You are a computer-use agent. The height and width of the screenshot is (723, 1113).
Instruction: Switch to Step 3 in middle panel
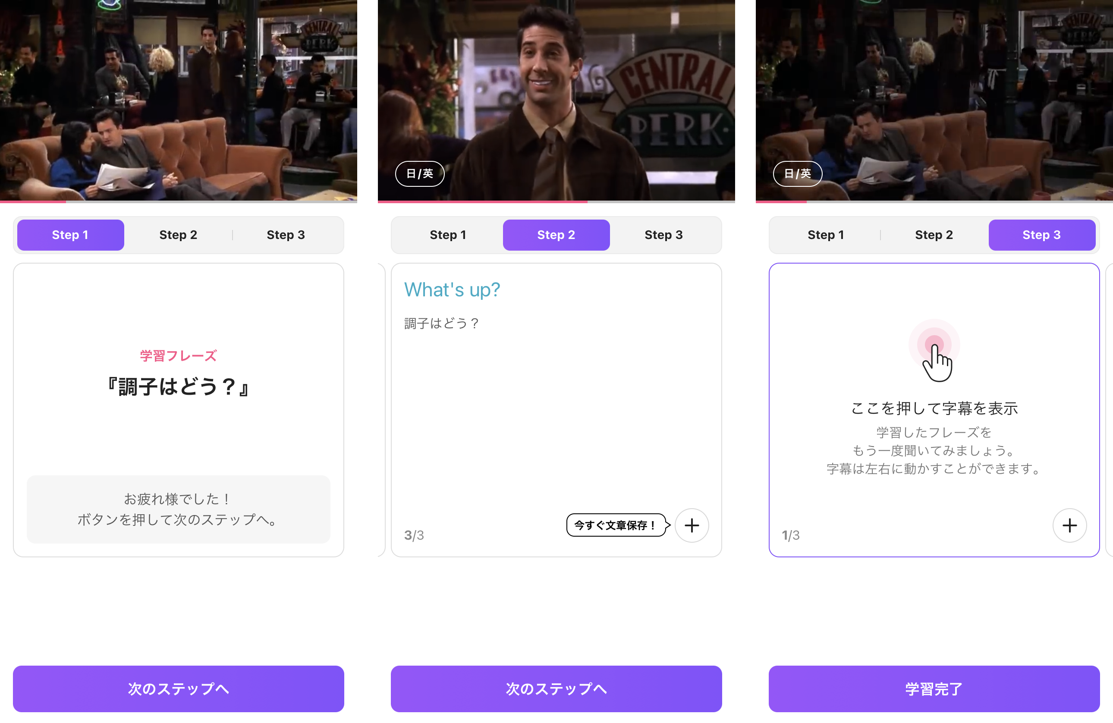coord(663,235)
